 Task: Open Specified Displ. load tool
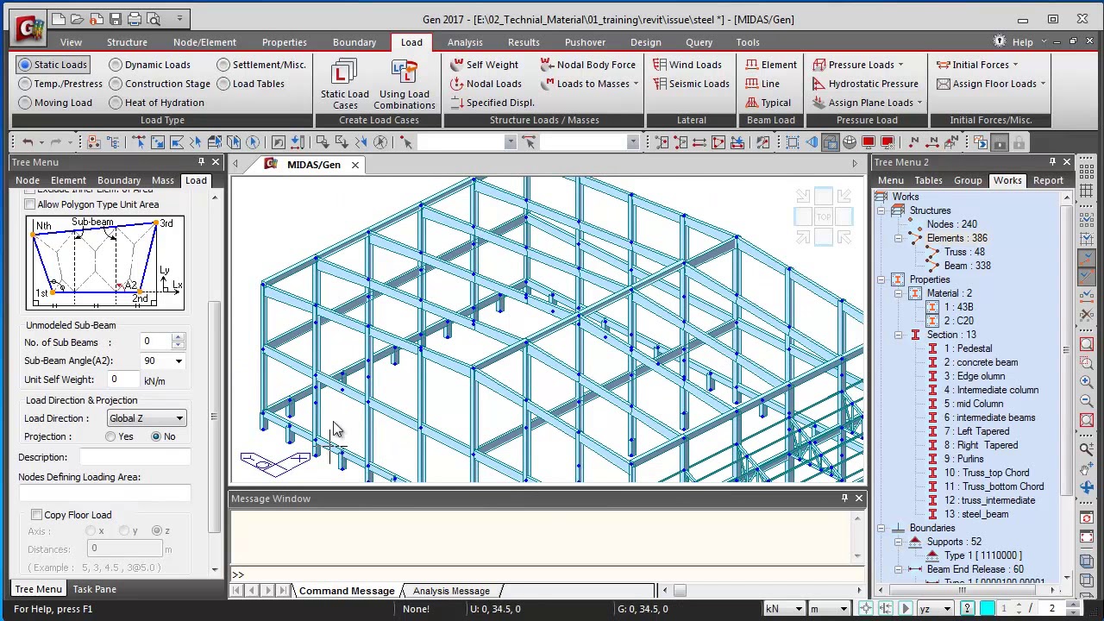pyautogui.click(x=491, y=103)
